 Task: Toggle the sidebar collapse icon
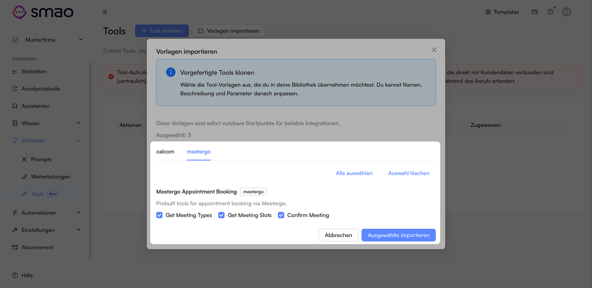click(105, 12)
